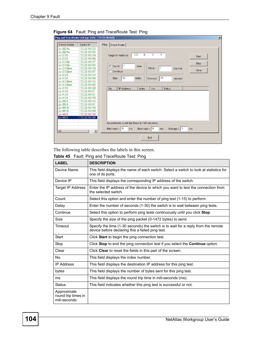
Task: Select device with IP 172.23.18.112
Action: pyautogui.click(x=88, y=82)
